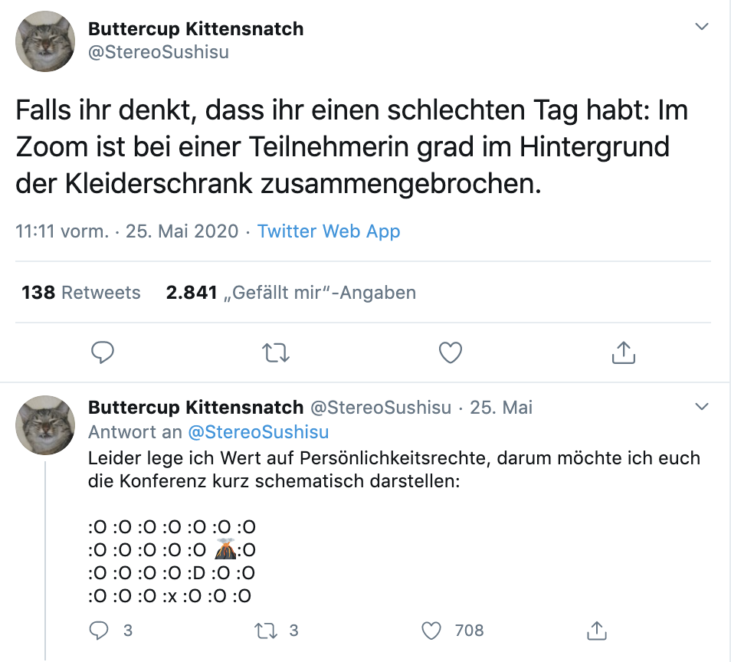The height and width of the screenshot is (662, 731).
Task: Click the reply's 25. Mai date link
Action: click(x=501, y=408)
